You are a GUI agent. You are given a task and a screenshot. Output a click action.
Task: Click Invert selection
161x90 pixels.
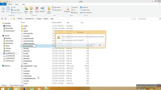point(86,12)
